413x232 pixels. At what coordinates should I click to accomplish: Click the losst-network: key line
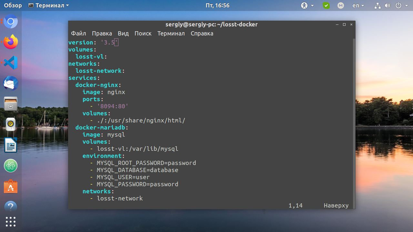tap(100, 71)
